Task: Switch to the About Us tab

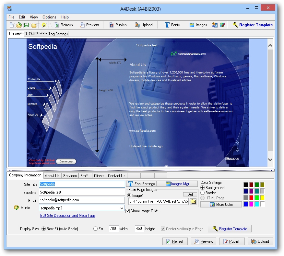Action: click(52, 175)
